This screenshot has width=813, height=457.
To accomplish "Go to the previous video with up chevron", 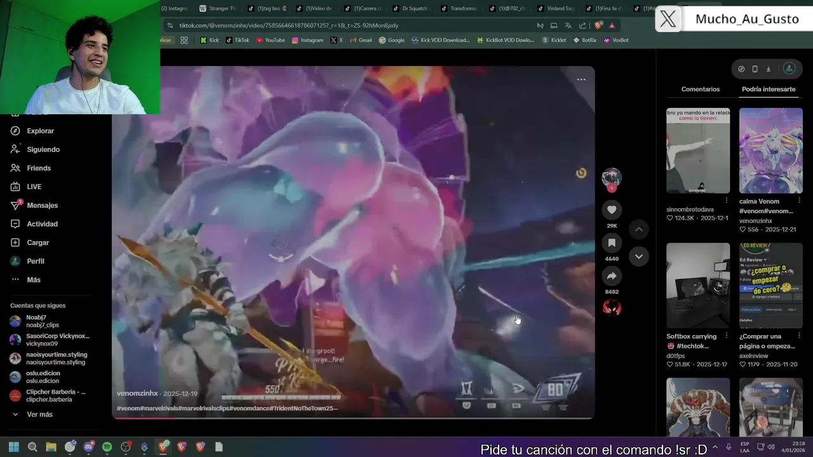I will point(639,229).
